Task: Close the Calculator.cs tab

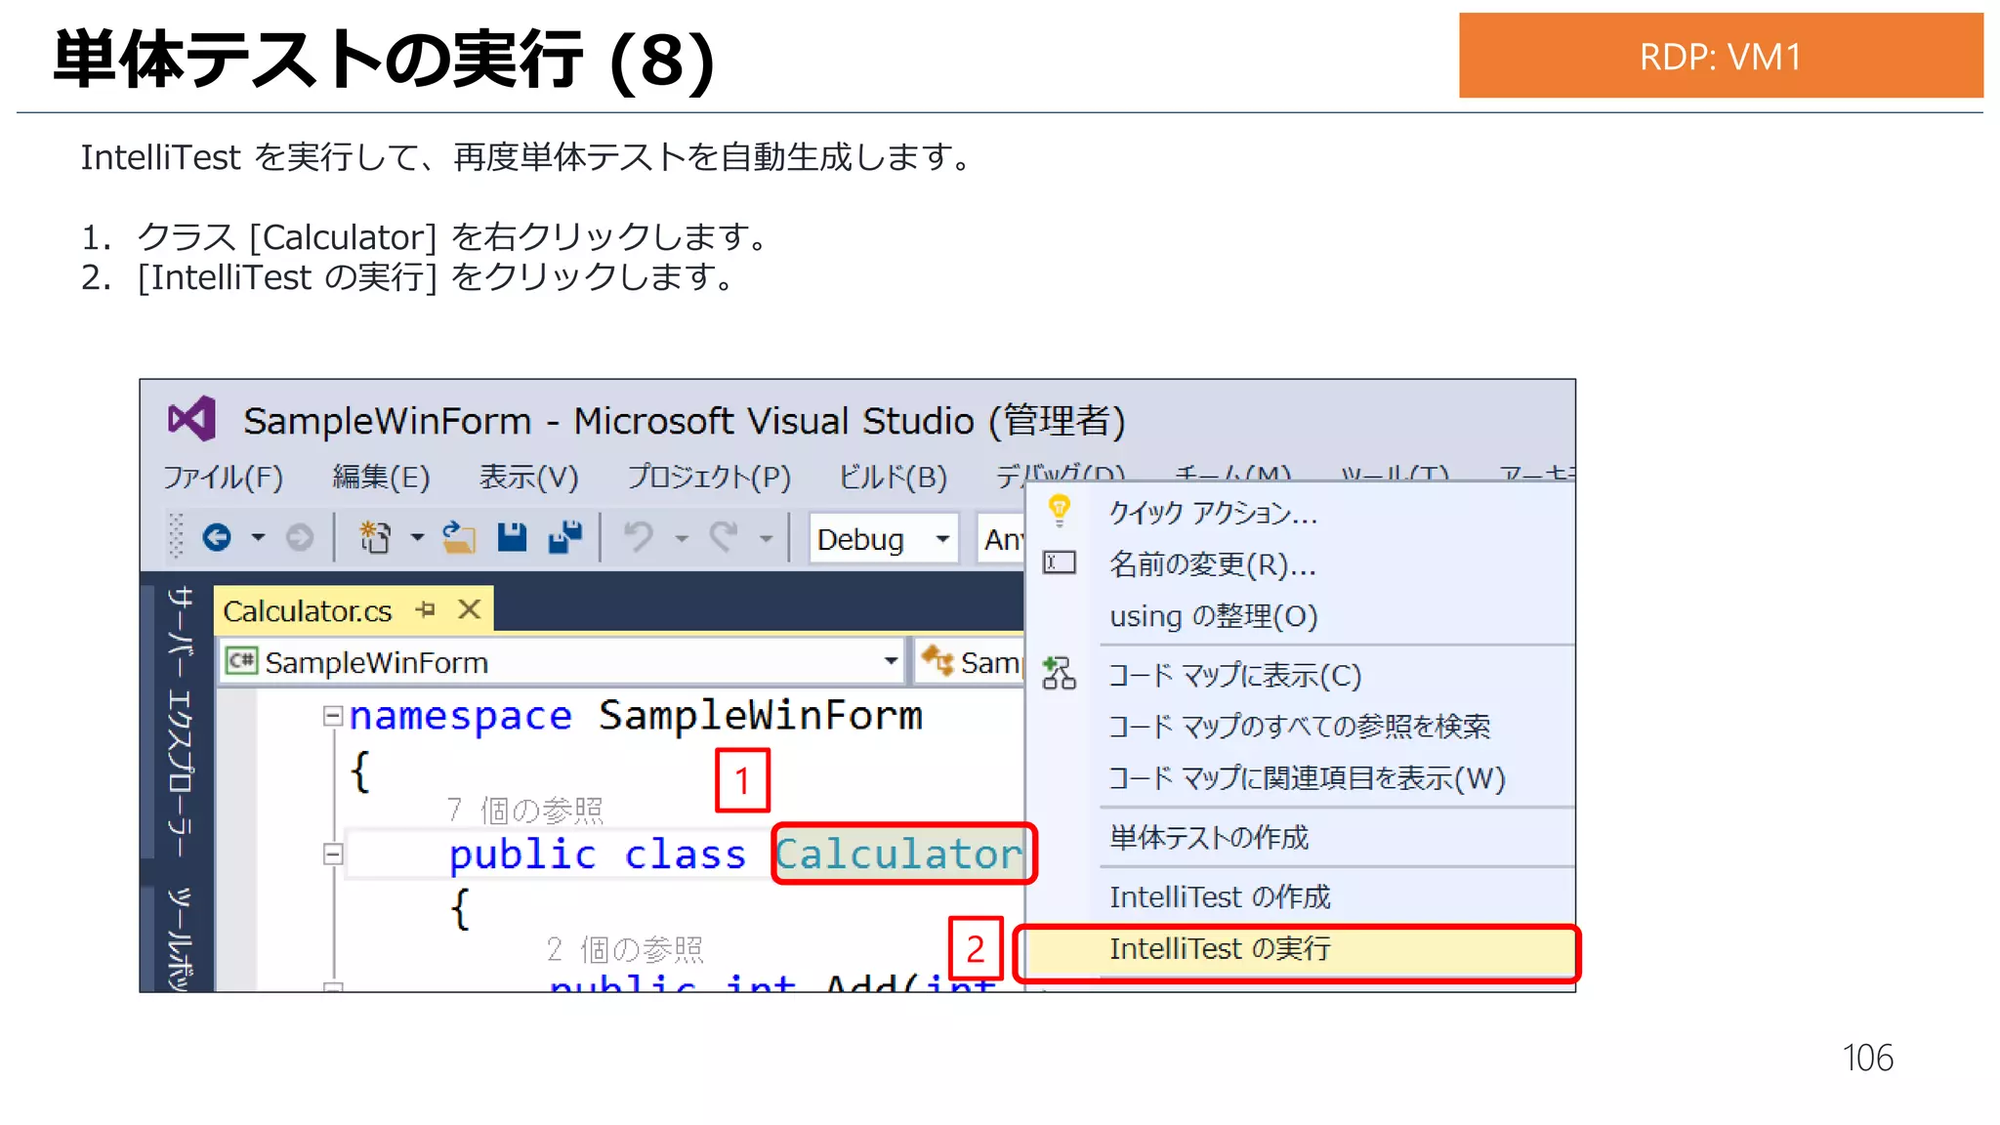Action: pyautogui.click(x=470, y=609)
